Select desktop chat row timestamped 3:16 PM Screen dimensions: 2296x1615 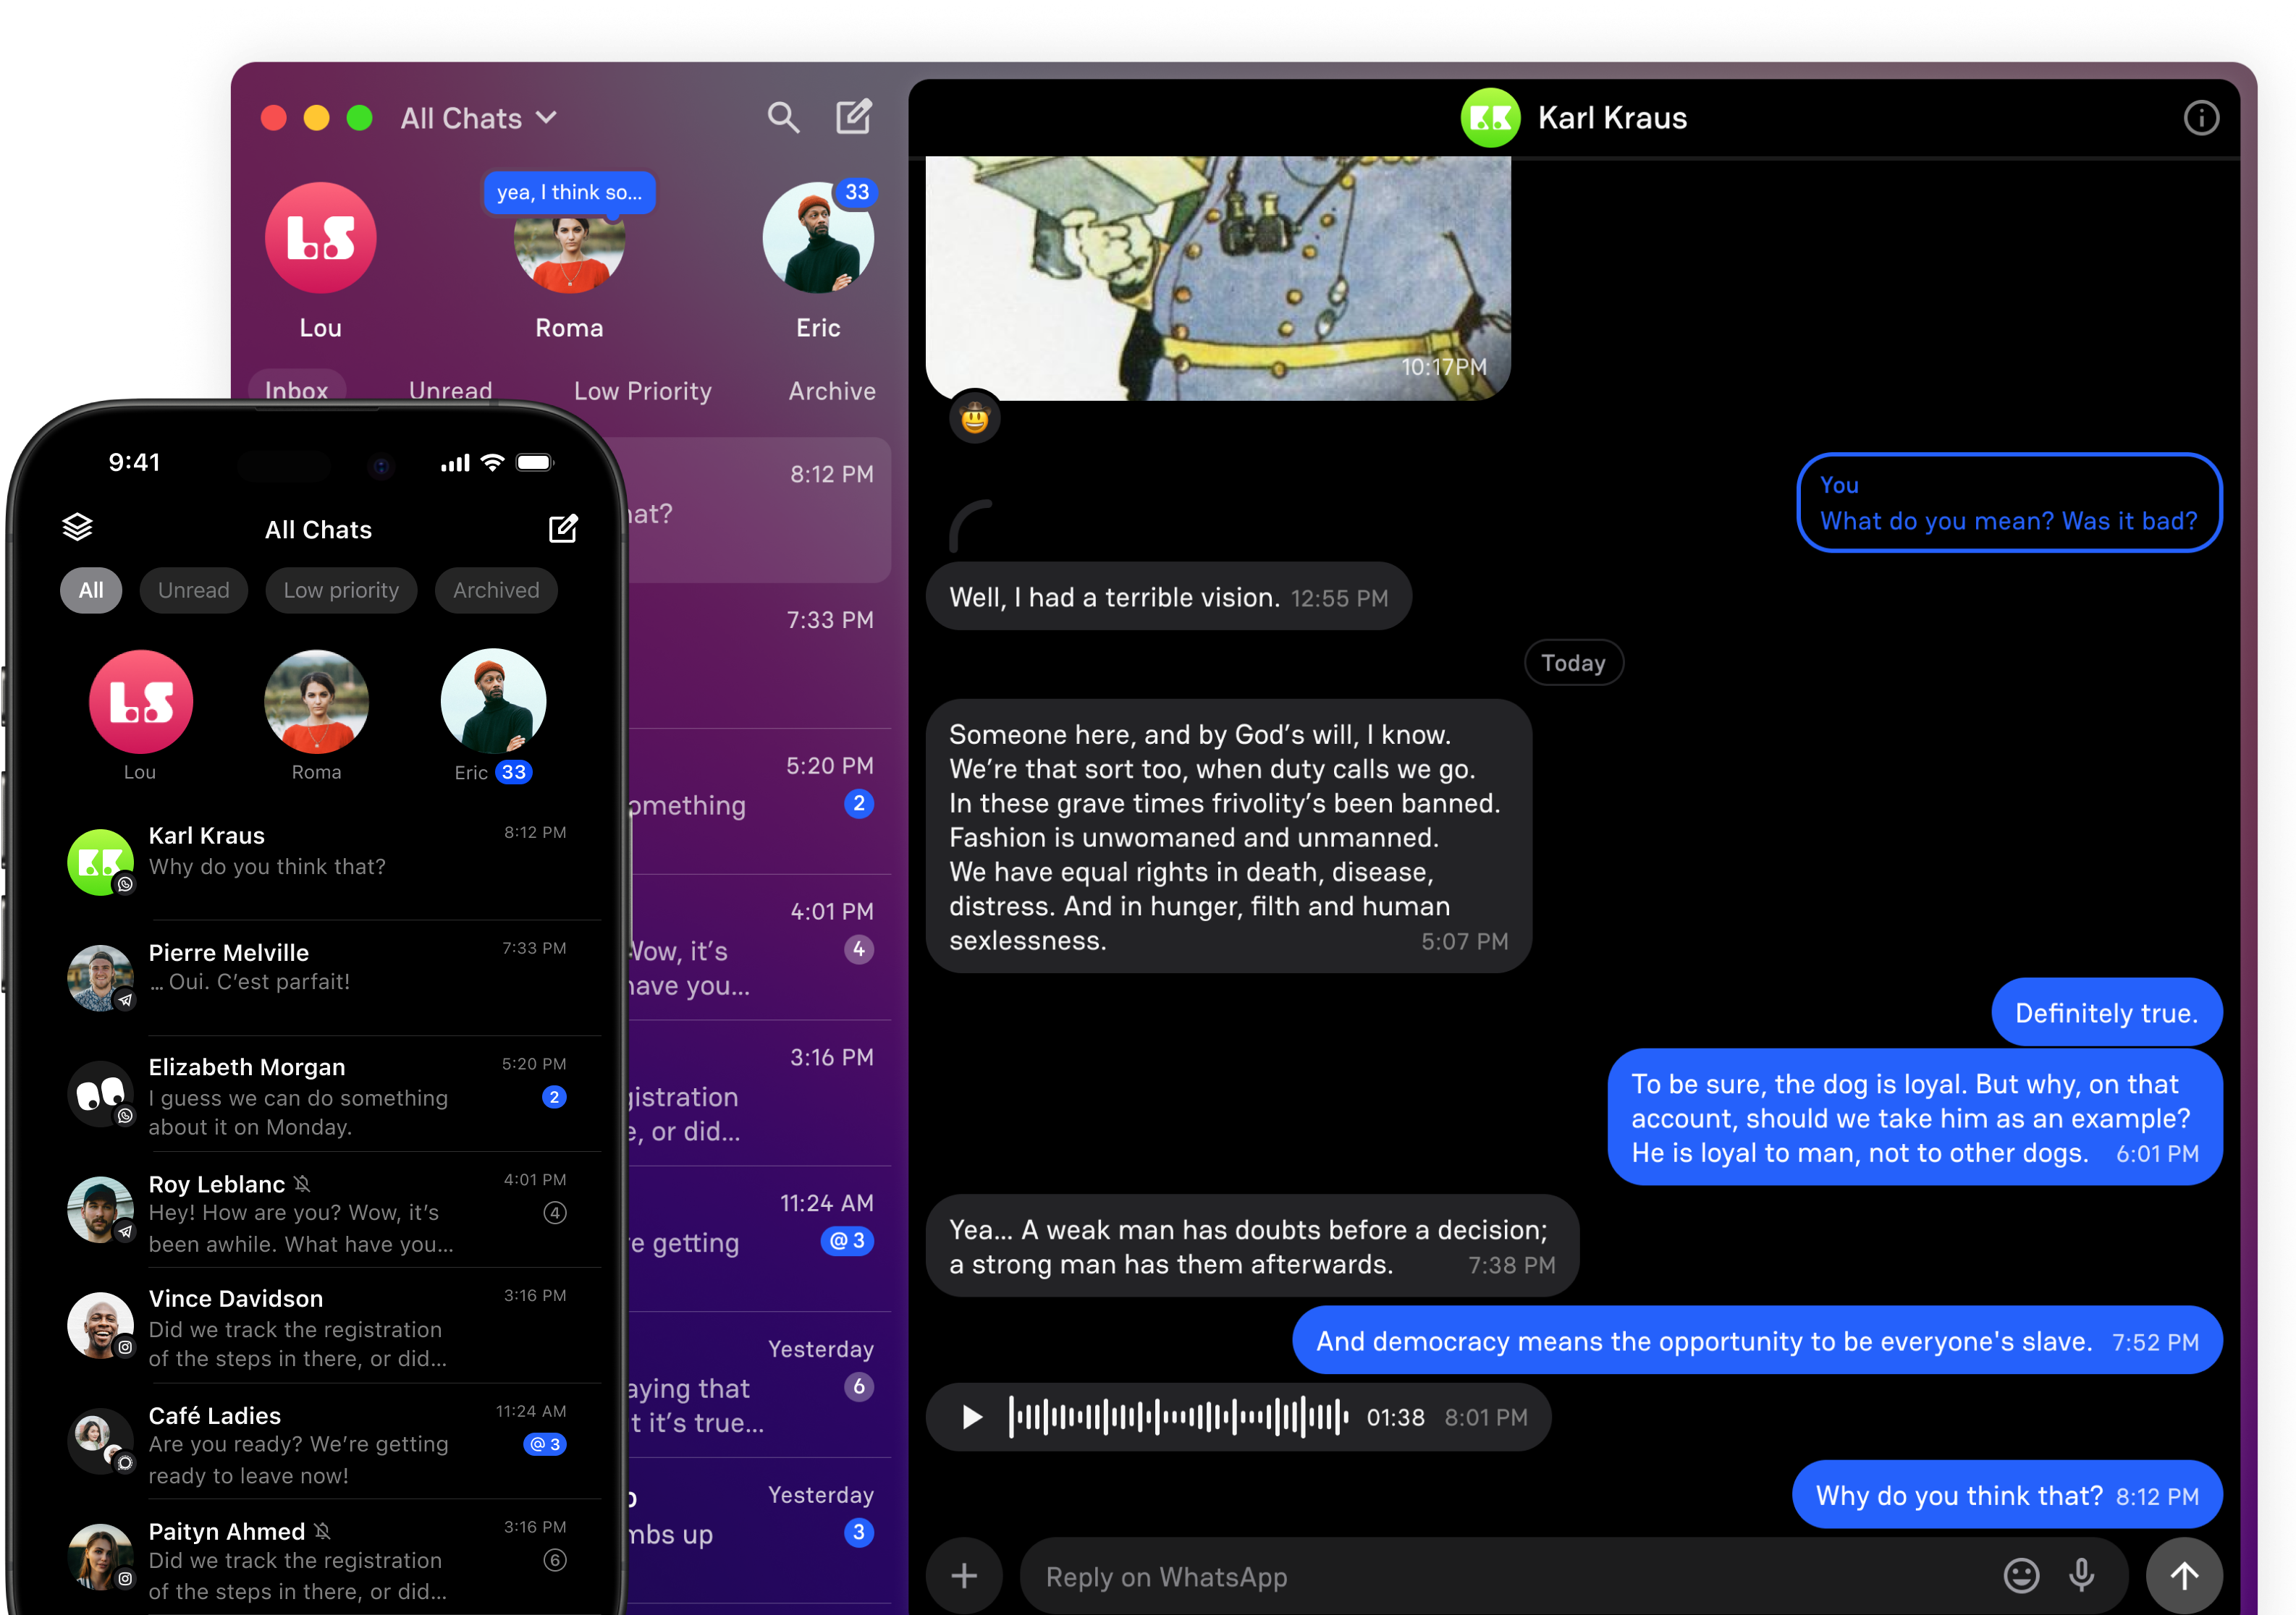coord(760,1093)
